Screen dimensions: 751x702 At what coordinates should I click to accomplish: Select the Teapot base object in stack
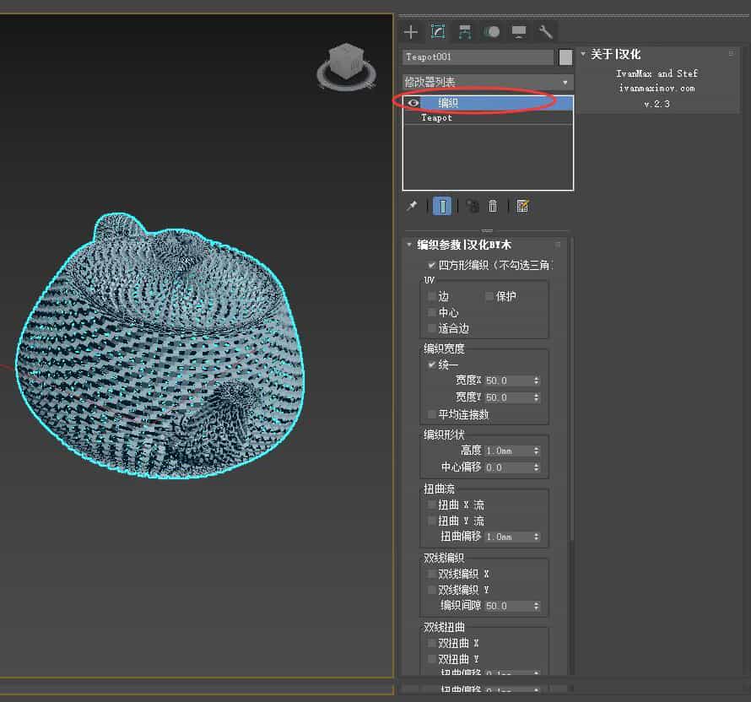pyautogui.click(x=437, y=118)
